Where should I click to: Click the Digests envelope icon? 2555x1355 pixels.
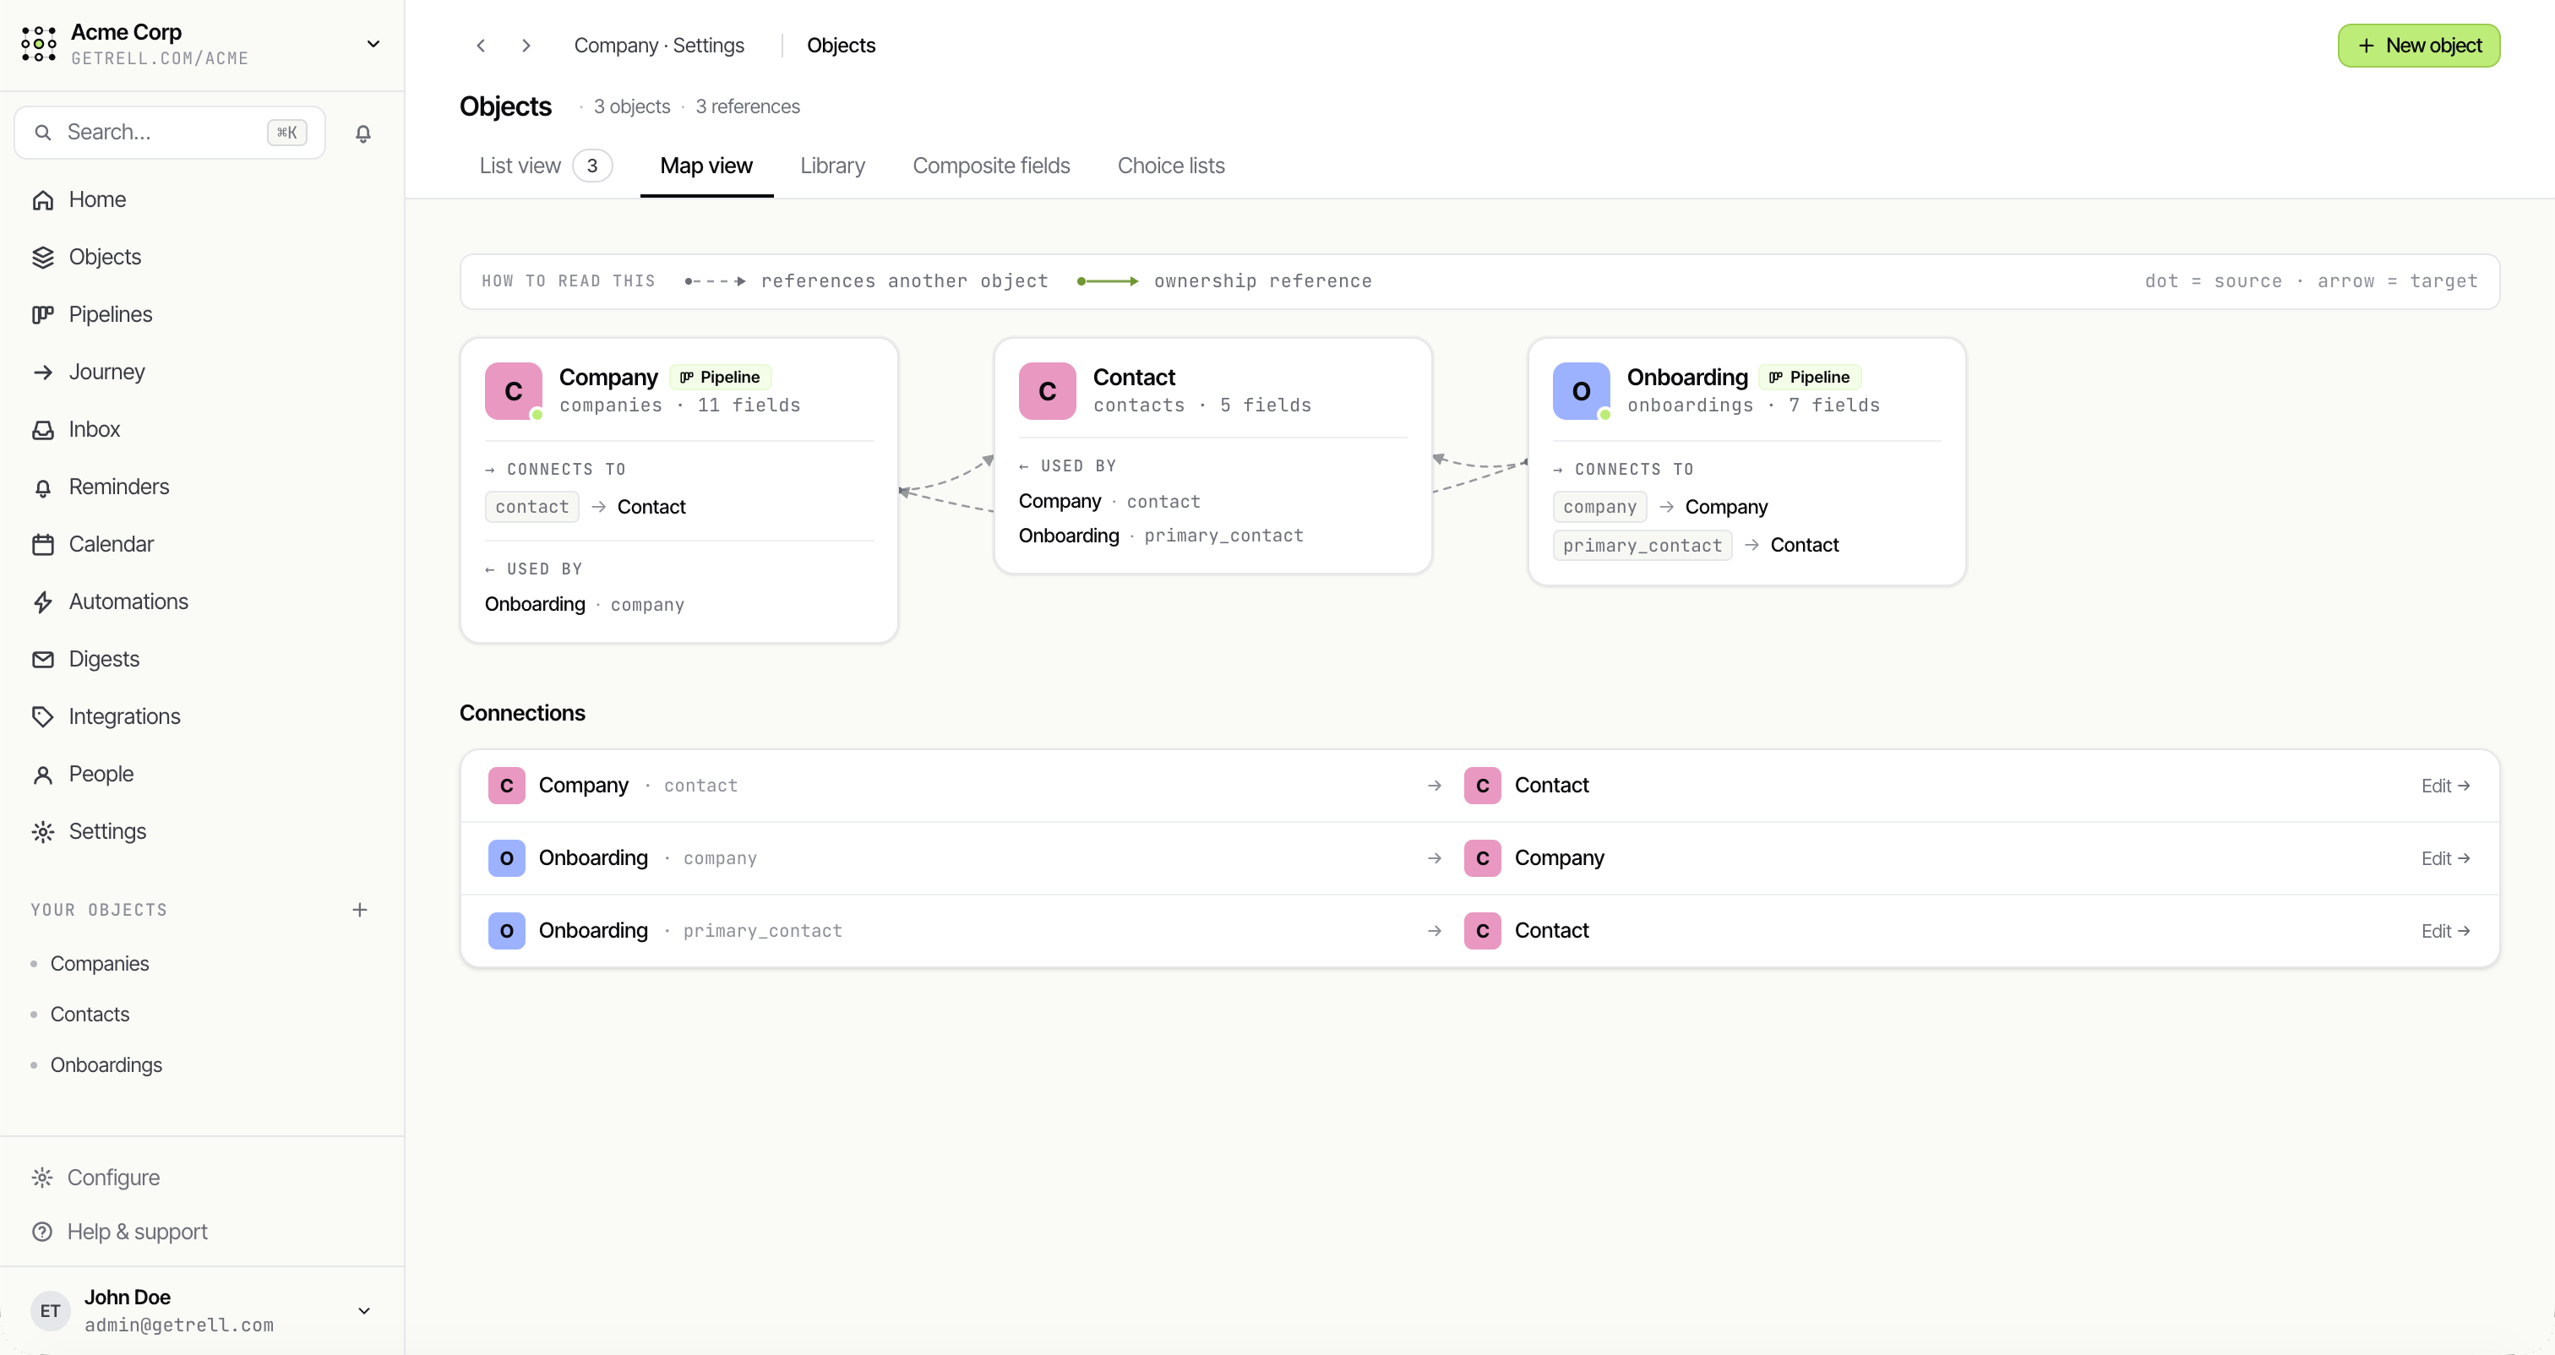point(42,660)
